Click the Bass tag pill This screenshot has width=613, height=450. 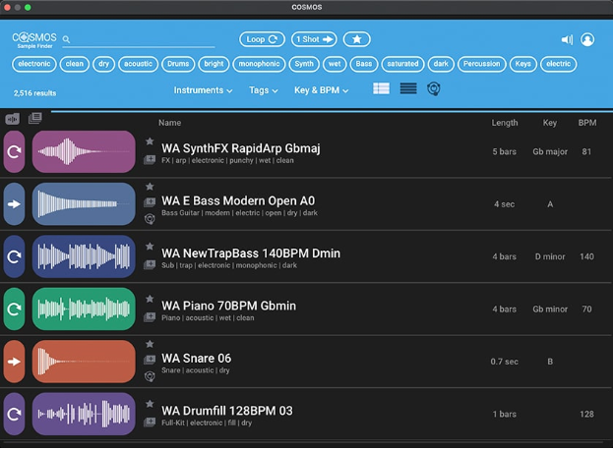tap(364, 64)
